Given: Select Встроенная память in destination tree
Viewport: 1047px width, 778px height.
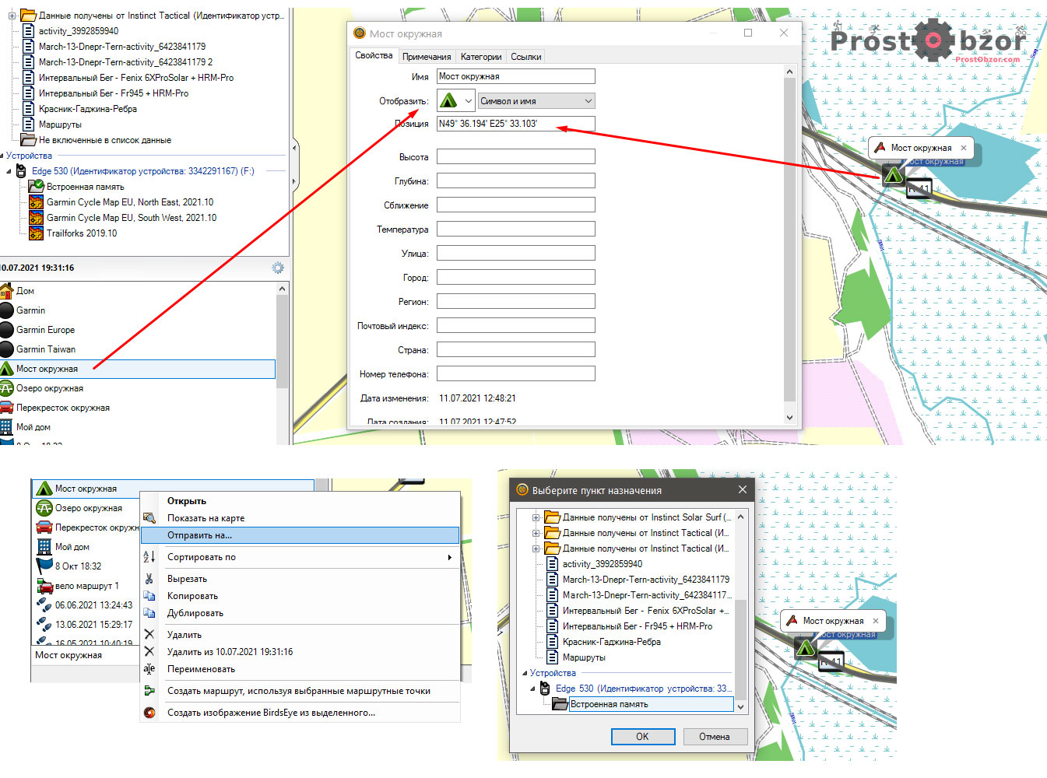Looking at the screenshot, I should coord(609,704).
